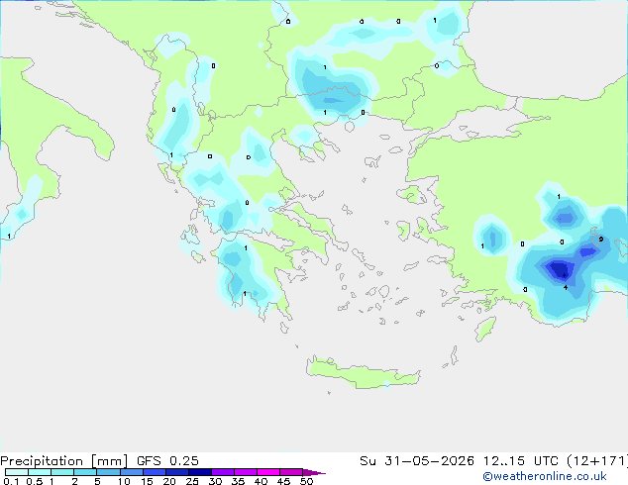
Task: Click the '12..15 UTC' time text
Action: (x=521, y=461)
